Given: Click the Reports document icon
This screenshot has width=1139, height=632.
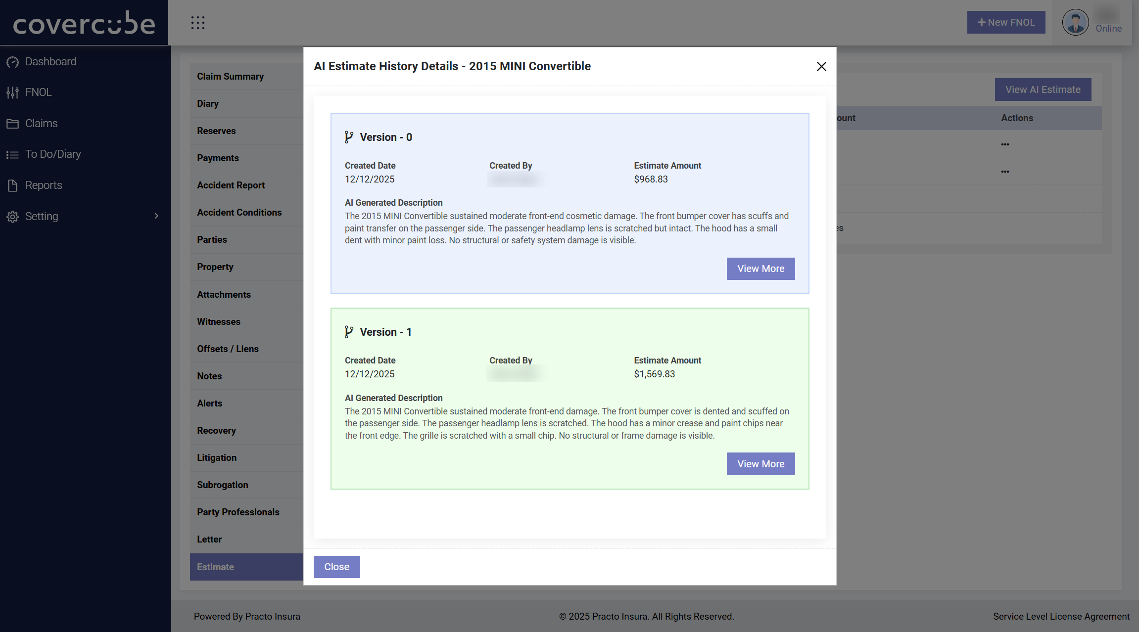Looking at the screenshot, I should [x=12, y=185].
